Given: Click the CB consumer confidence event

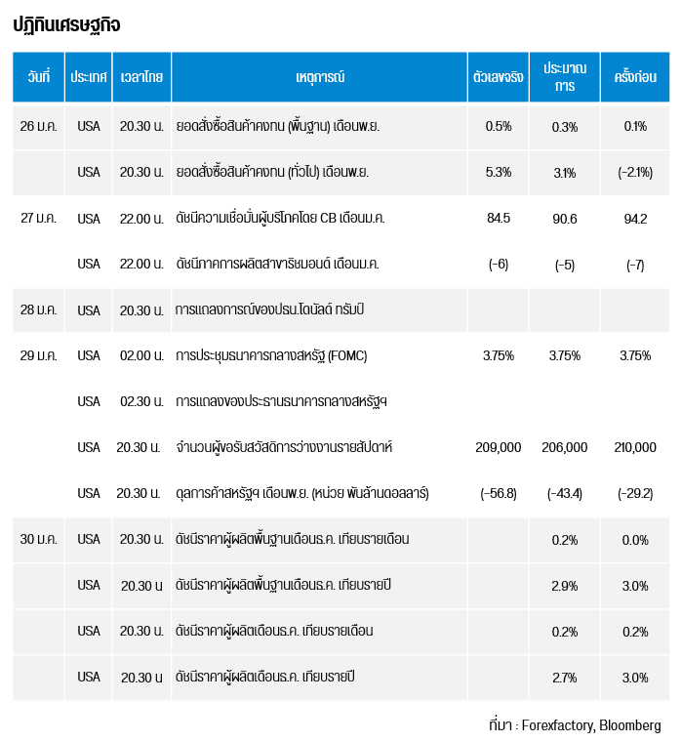Looking at the screenshot, I should pos(280,218).
